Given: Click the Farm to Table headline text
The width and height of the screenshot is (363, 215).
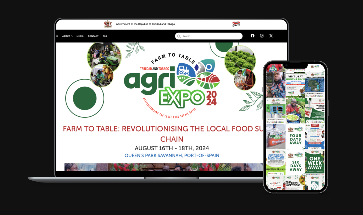Looking at the screenshot, I should coord(163,134).
